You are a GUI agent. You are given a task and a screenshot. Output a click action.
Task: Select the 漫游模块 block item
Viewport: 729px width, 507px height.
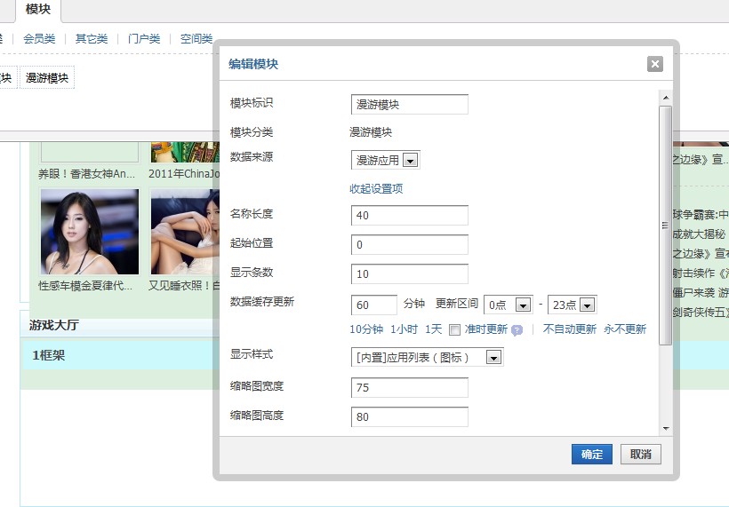coord(47,78)
